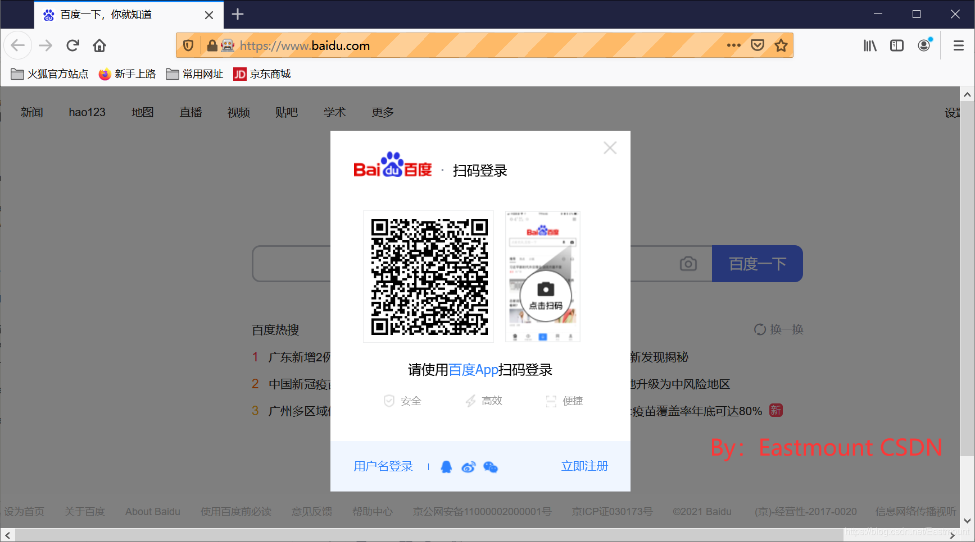Open 京东商城 bookmark
The width and height of the screenshot is (975, 542).
262,74
